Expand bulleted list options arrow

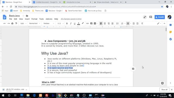click(x=130, y=23)
